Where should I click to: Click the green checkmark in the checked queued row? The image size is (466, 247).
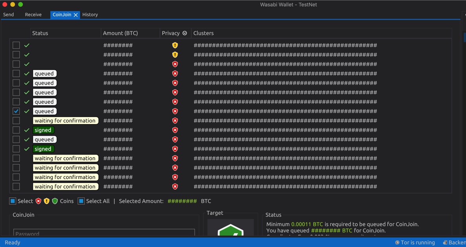27,111
